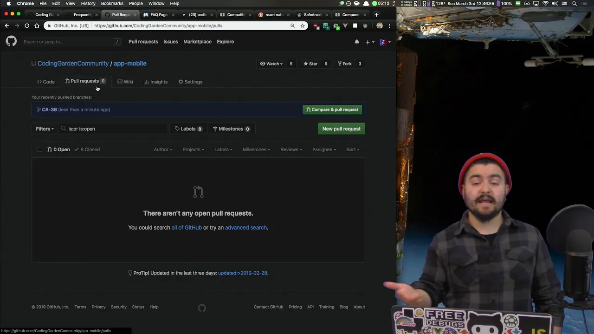The image size is (594, 334).
Task: Focus the Search or jump to field
Action: [x=72, y=42]
